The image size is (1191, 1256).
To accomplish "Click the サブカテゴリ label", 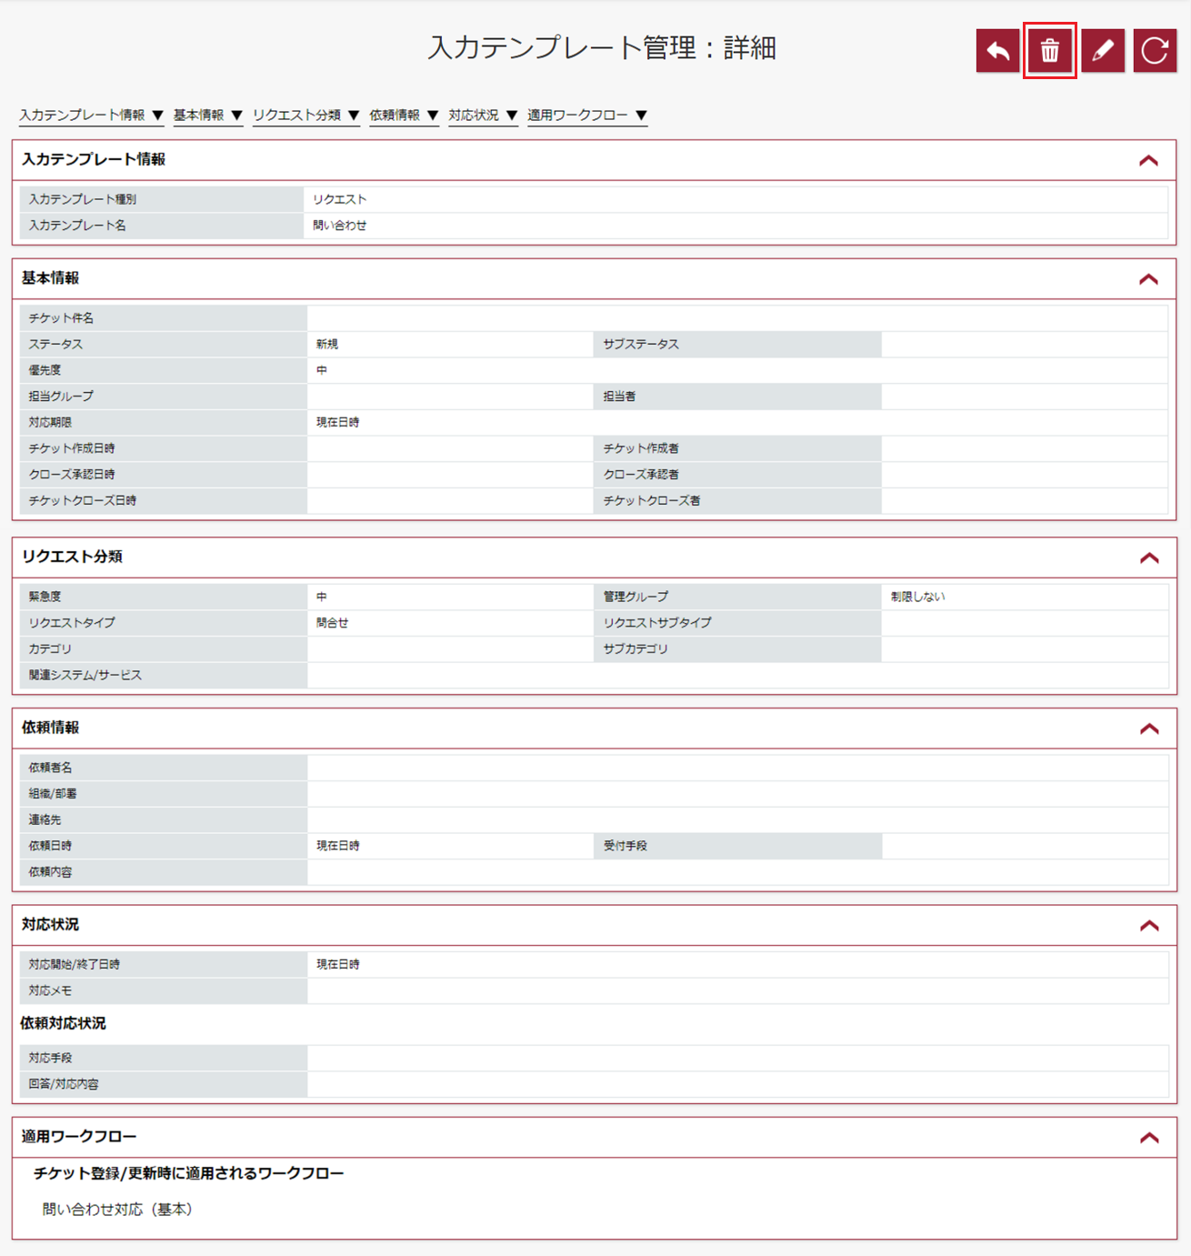I will 636,649.
